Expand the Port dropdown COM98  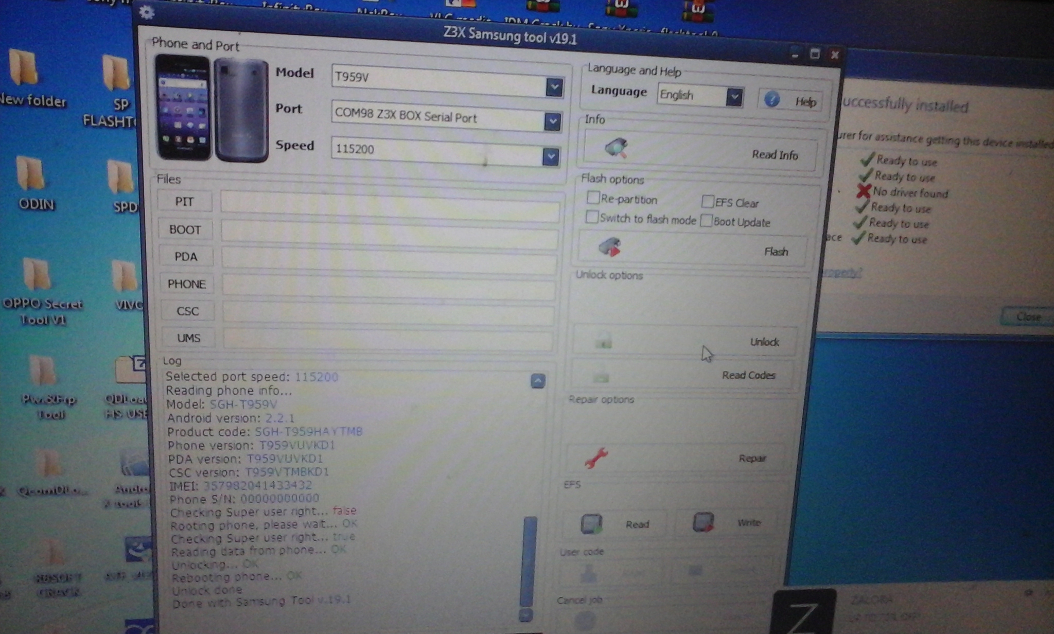(x=552, y=122)
